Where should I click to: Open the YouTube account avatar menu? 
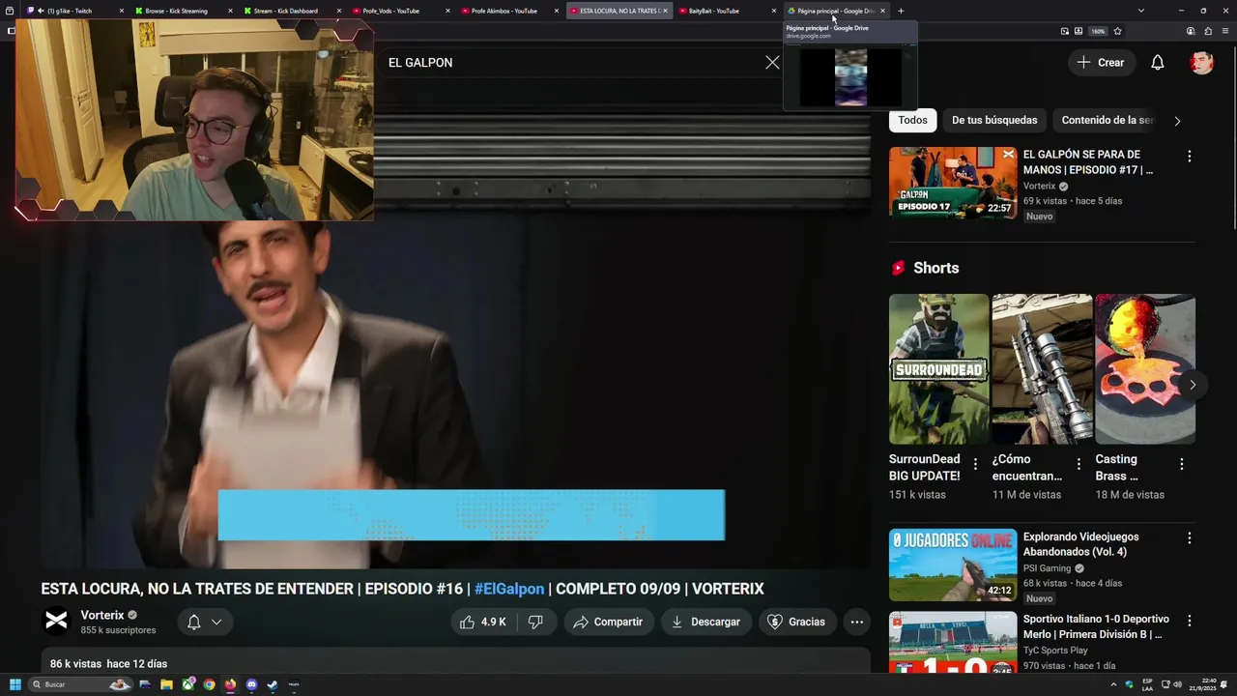coord(1202,62)
